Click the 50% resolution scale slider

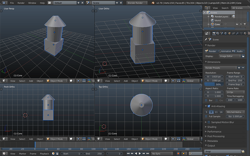click(x=214, y=84)
